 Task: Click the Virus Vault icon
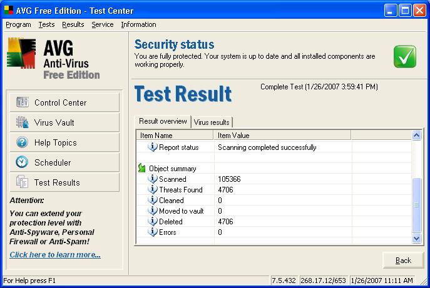click(x=23, y=122)
